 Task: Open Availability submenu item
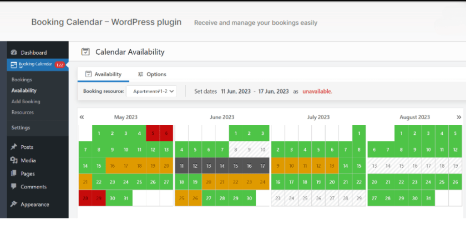pos(24,90)
